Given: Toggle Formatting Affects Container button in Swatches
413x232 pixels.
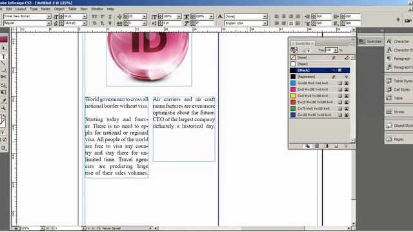Looking at the screenshot, I should click(x=303, y=50).
